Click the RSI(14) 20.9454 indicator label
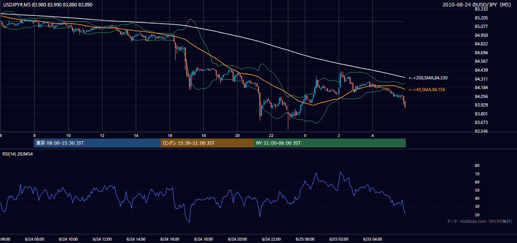 coord(18,154)
